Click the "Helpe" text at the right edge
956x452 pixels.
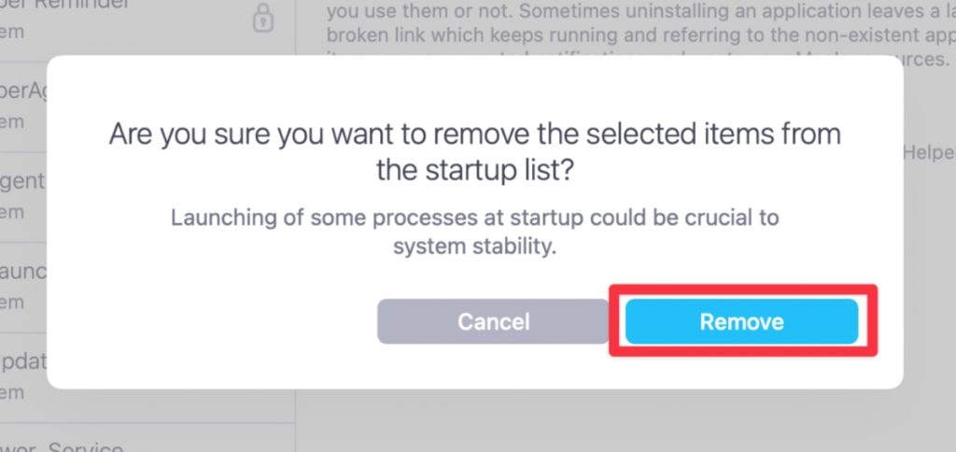[x=927, y=153]
